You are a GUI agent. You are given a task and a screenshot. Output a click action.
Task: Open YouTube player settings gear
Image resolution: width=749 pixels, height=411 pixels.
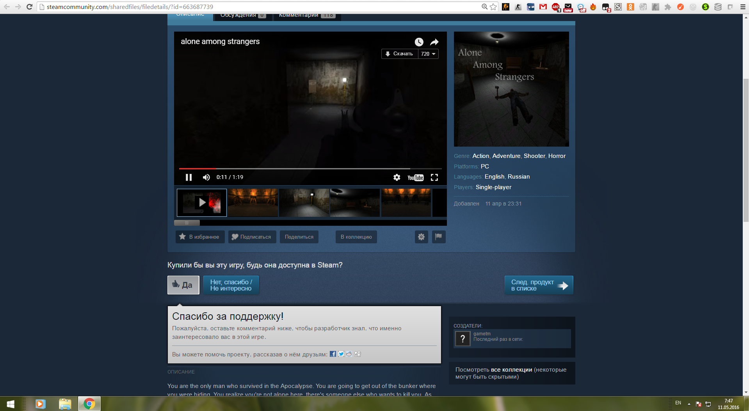(x=397, y=177)
